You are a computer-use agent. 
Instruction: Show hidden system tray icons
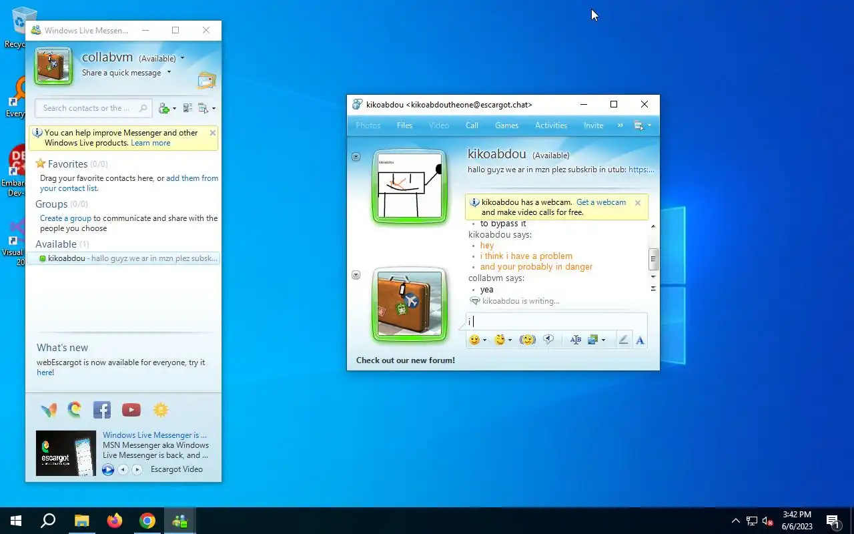click(736, 521)
